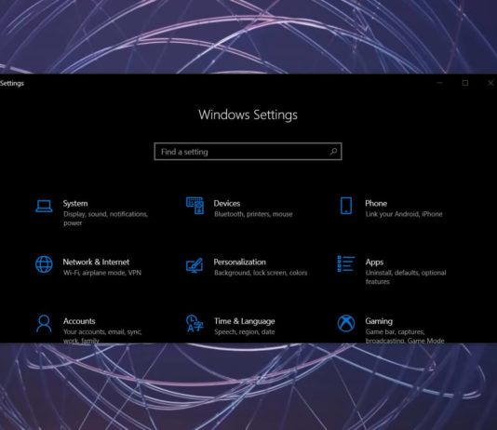Open Apps settings label
This screenshot has height=430, width=497.
click(x=374, y=262)
